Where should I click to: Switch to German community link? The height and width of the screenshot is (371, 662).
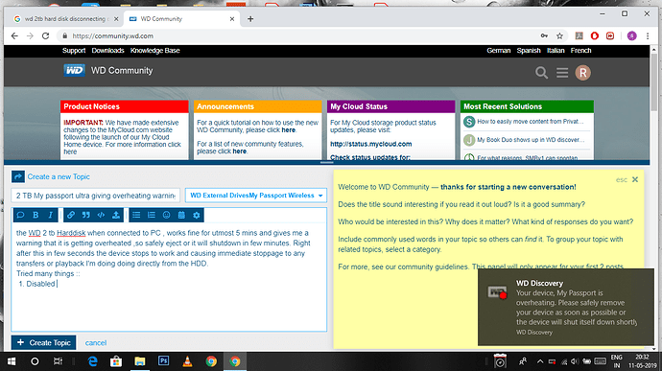pos(499,50)
